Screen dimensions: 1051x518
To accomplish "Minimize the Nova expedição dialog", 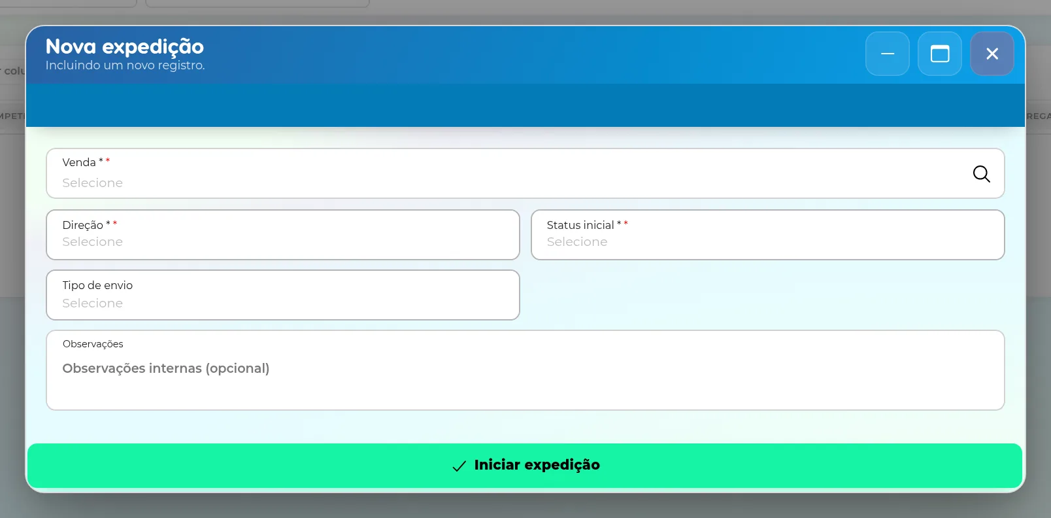I will click(887, 54).
